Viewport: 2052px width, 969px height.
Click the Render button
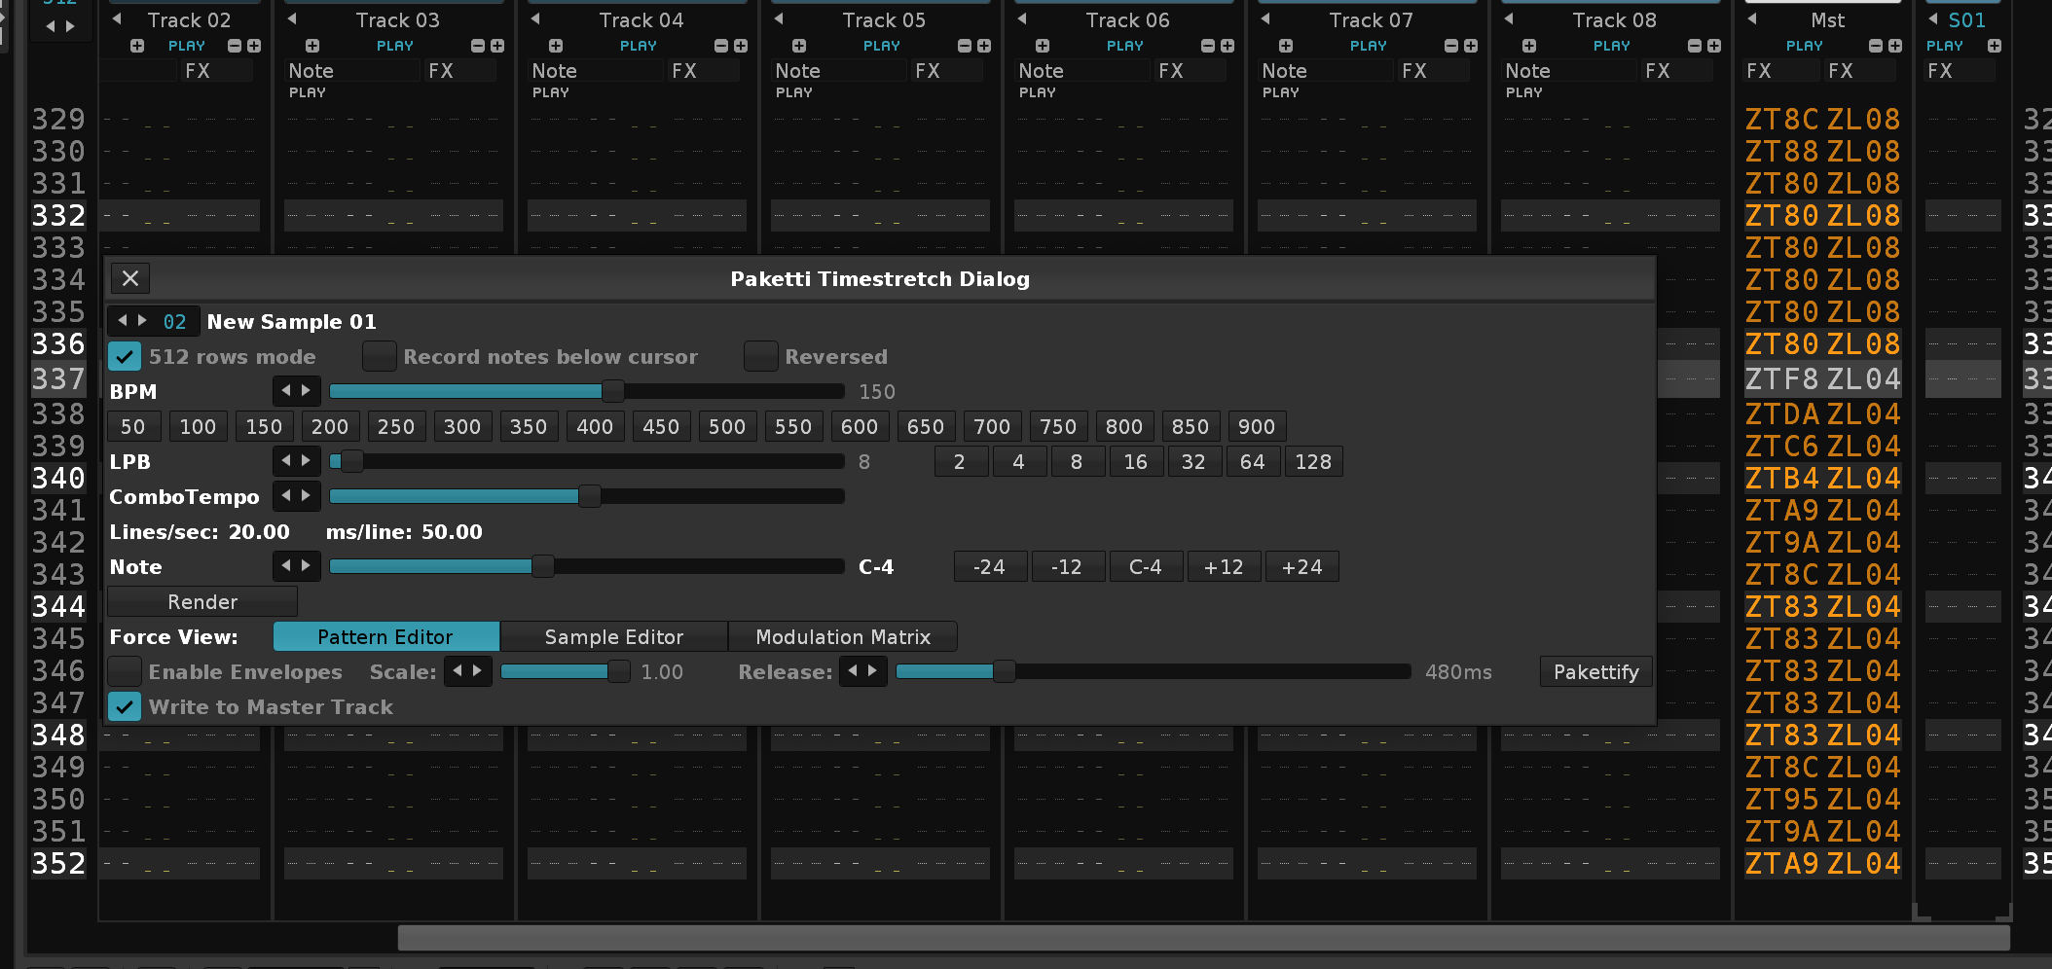point(202,602)
